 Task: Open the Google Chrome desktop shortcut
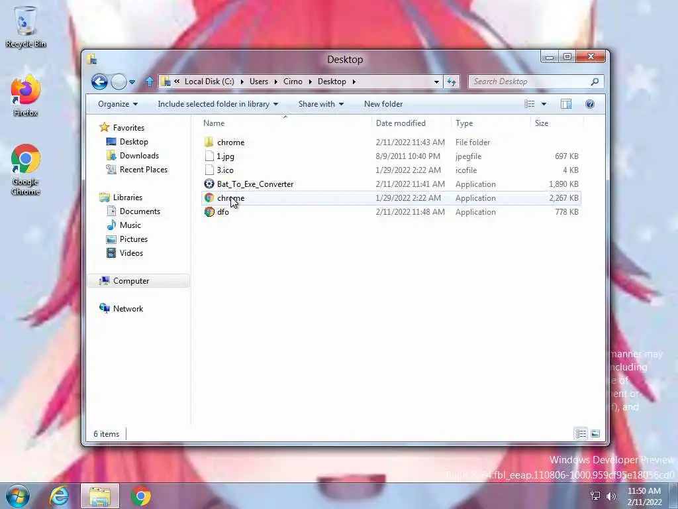click(x=26, y=170)
